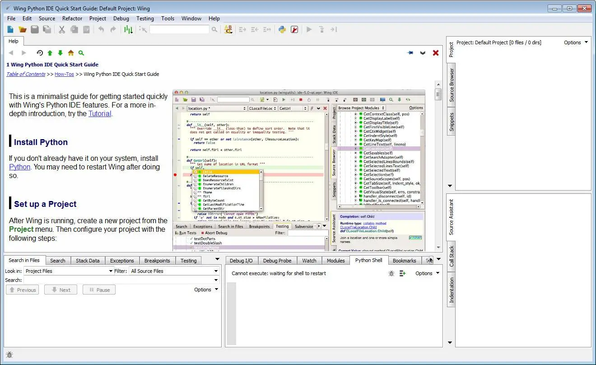Click the step-out debugger icon

334,29
